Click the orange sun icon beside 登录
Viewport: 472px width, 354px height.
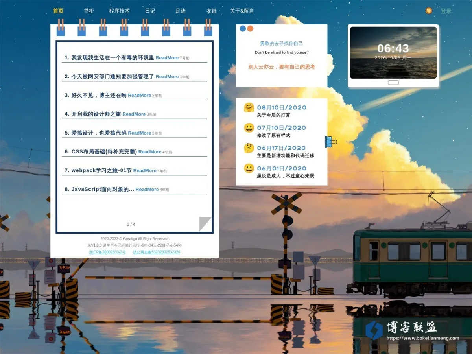point(429,11)
